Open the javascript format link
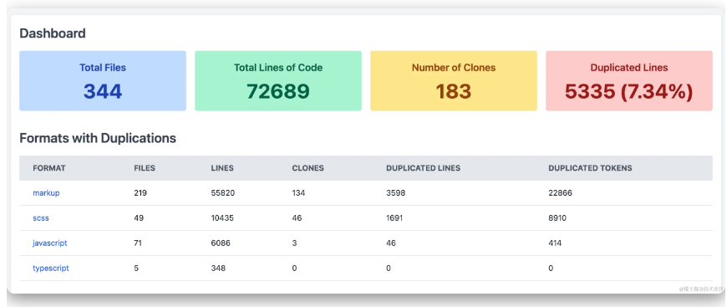The height and width of the screenshot is (307, 727). coord(49,243)
